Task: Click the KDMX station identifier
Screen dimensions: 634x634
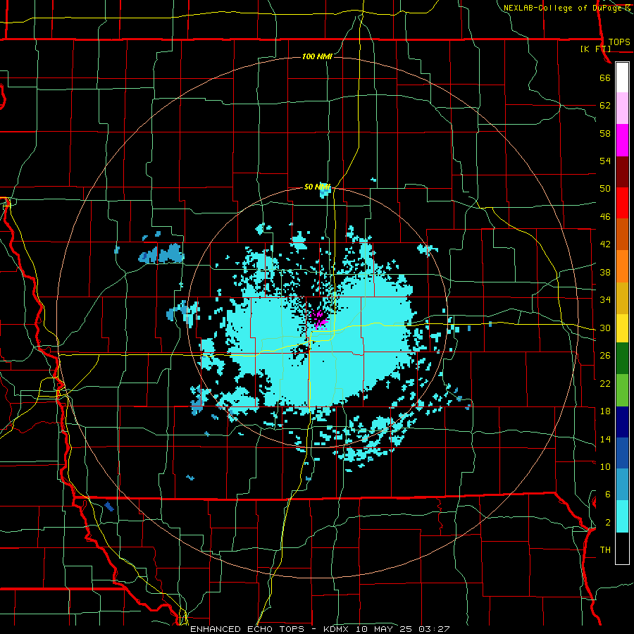Action: click(x=335, y=629)
